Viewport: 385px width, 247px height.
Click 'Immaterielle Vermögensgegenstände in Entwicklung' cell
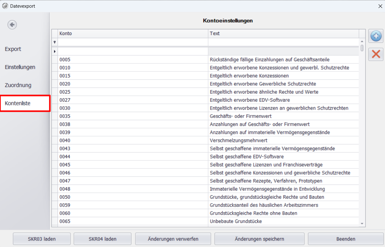pyautogui.click(x=283, y=189)
